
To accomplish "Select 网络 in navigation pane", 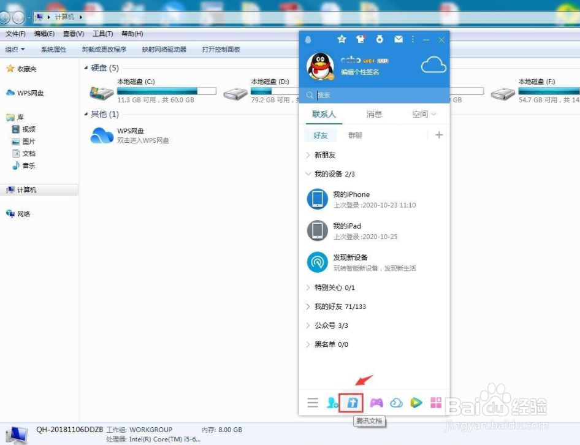I will pos(18,214).
